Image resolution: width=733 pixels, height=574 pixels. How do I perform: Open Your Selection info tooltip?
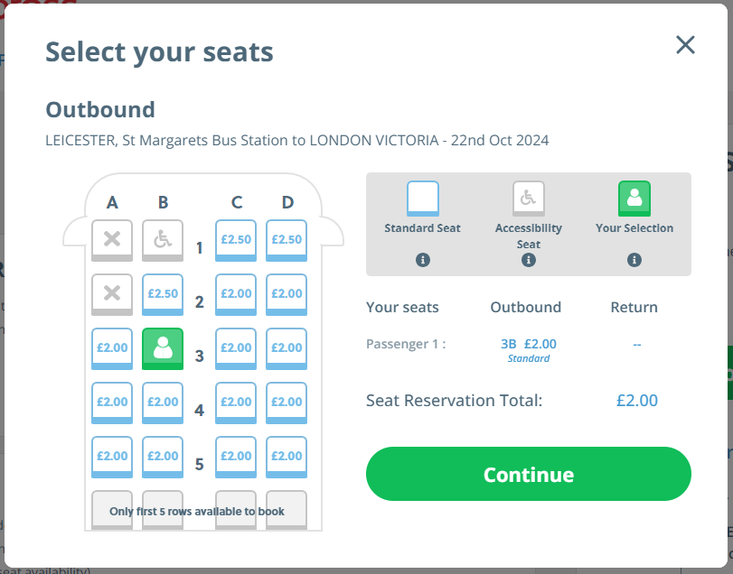(x=634, y=259)
